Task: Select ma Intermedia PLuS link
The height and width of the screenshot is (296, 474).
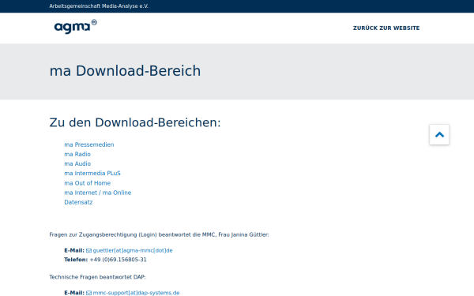Action: (x=92, y=174)
